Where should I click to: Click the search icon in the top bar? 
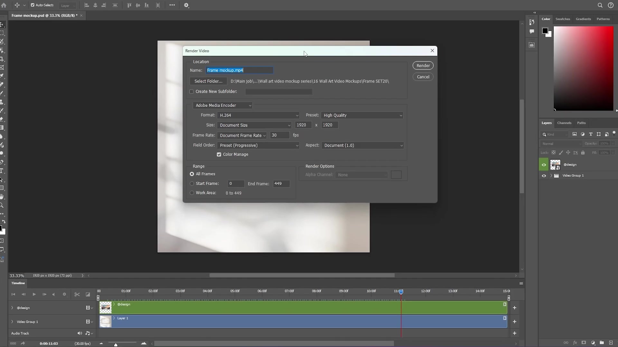[600, 5]
